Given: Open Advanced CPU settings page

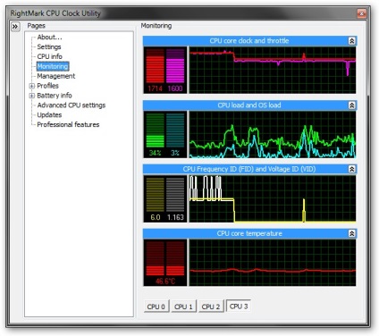Looking at the screenshot, I should click(72, 105).
